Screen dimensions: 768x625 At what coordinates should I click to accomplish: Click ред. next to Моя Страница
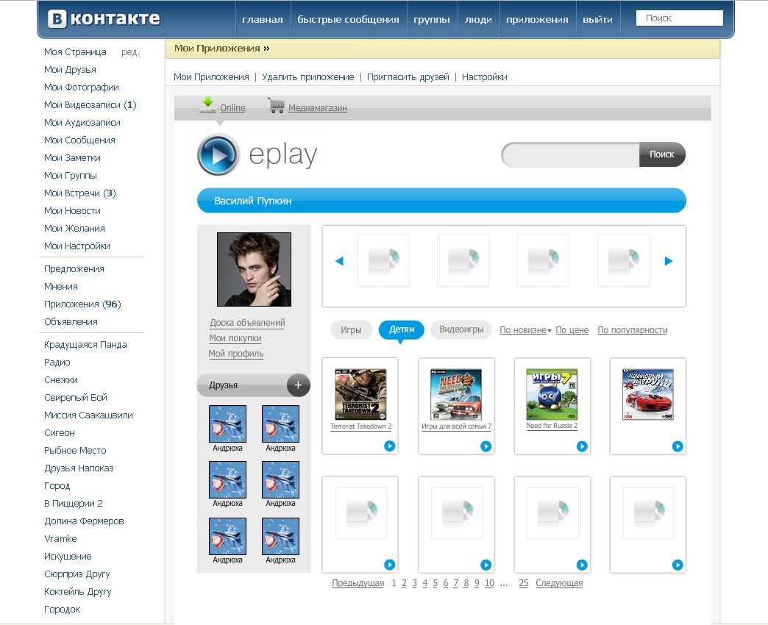(x=130, y=52)
